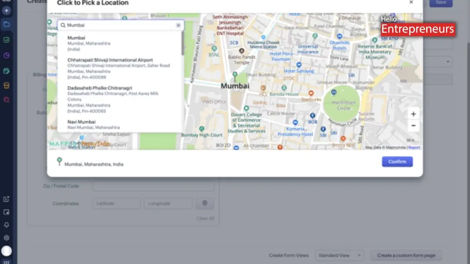
Task: Open the pink search icon in sidebar
Action: click(6, 100)
